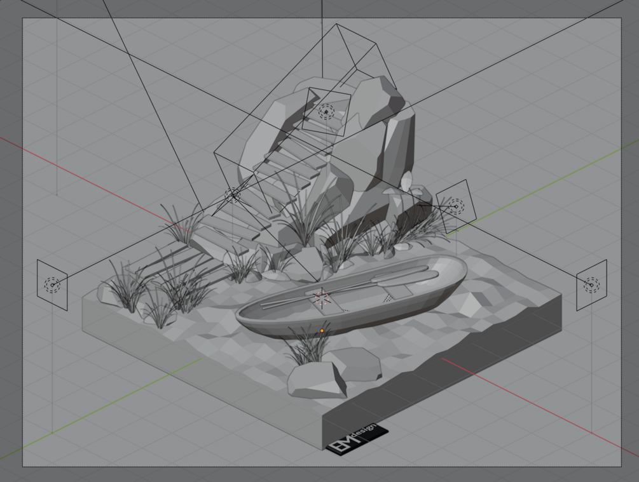Select the area light at the left edge

52,285
